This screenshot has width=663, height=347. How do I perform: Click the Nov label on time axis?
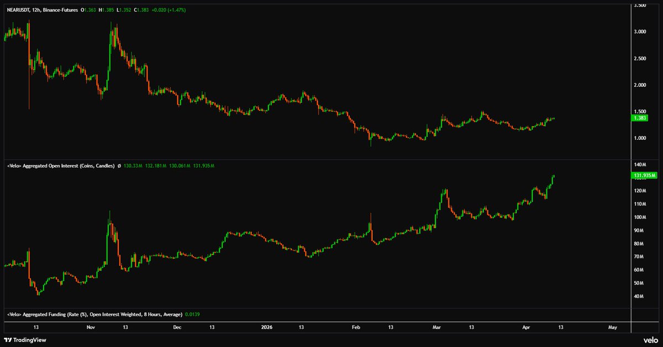click(92, 327)
